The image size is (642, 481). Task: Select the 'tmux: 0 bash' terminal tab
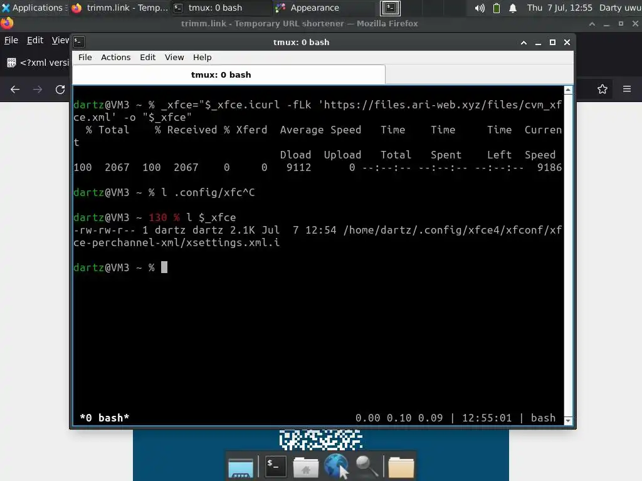click(229, 75)
